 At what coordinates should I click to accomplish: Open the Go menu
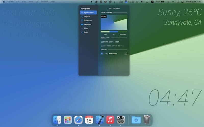[x=37, y=2]
